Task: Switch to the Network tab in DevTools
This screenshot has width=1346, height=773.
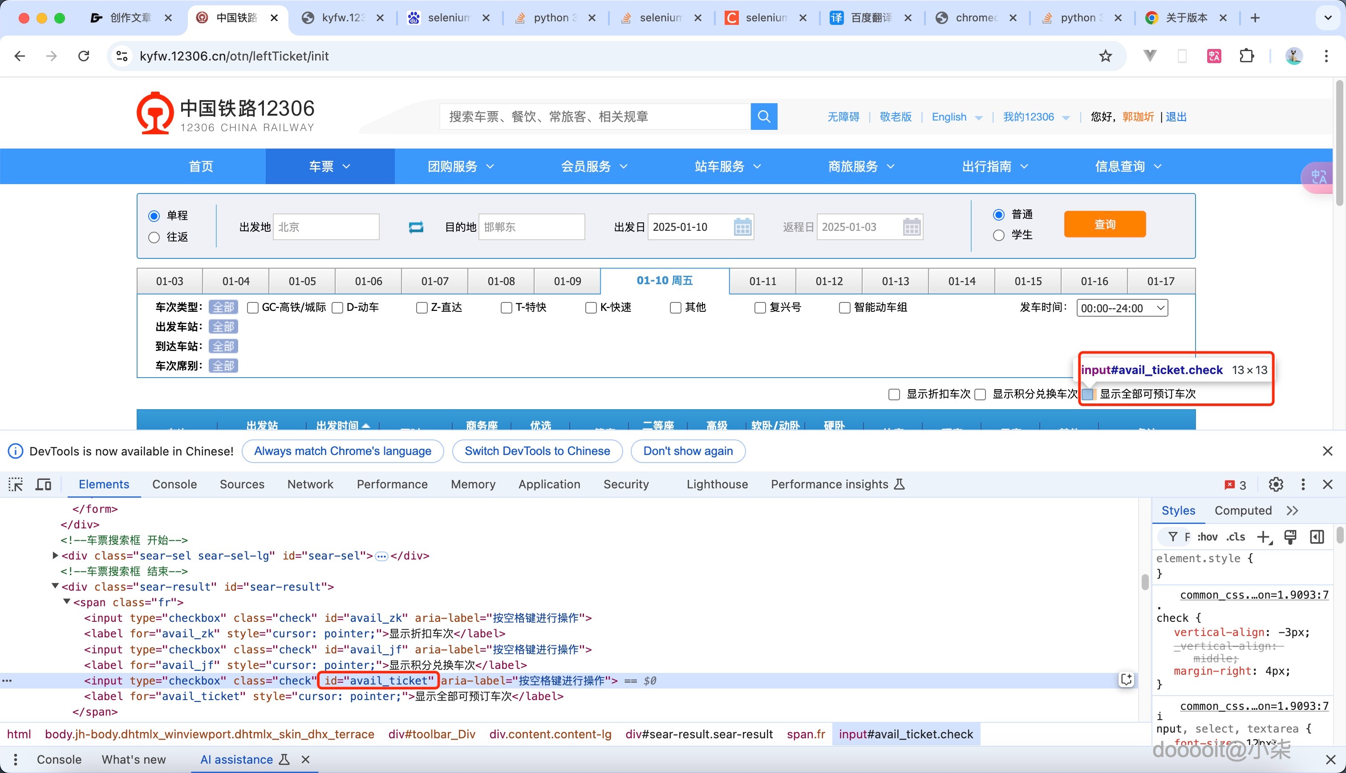Action: coord(310,484)
